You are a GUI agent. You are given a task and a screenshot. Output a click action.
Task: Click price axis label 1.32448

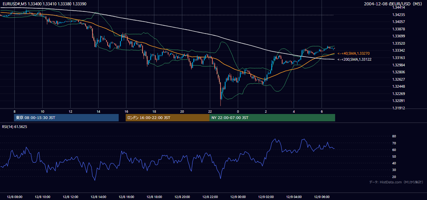[x=399, y=86]
